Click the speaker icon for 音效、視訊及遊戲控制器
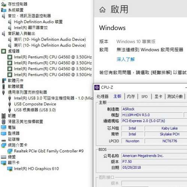Screen dimensions: 187x187 (x=3, y=16)
